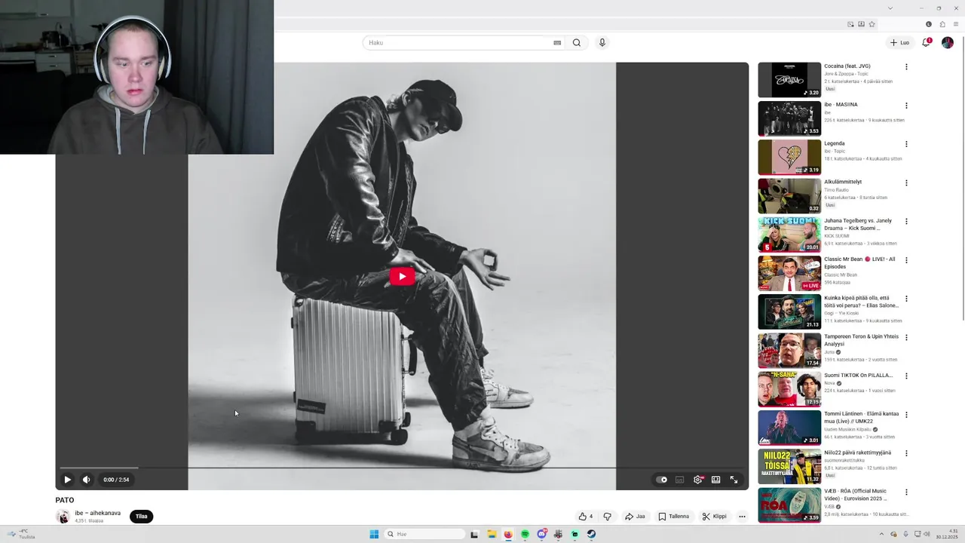
Task: Show hidden system tray icons chevron
Action: point(882,534)
